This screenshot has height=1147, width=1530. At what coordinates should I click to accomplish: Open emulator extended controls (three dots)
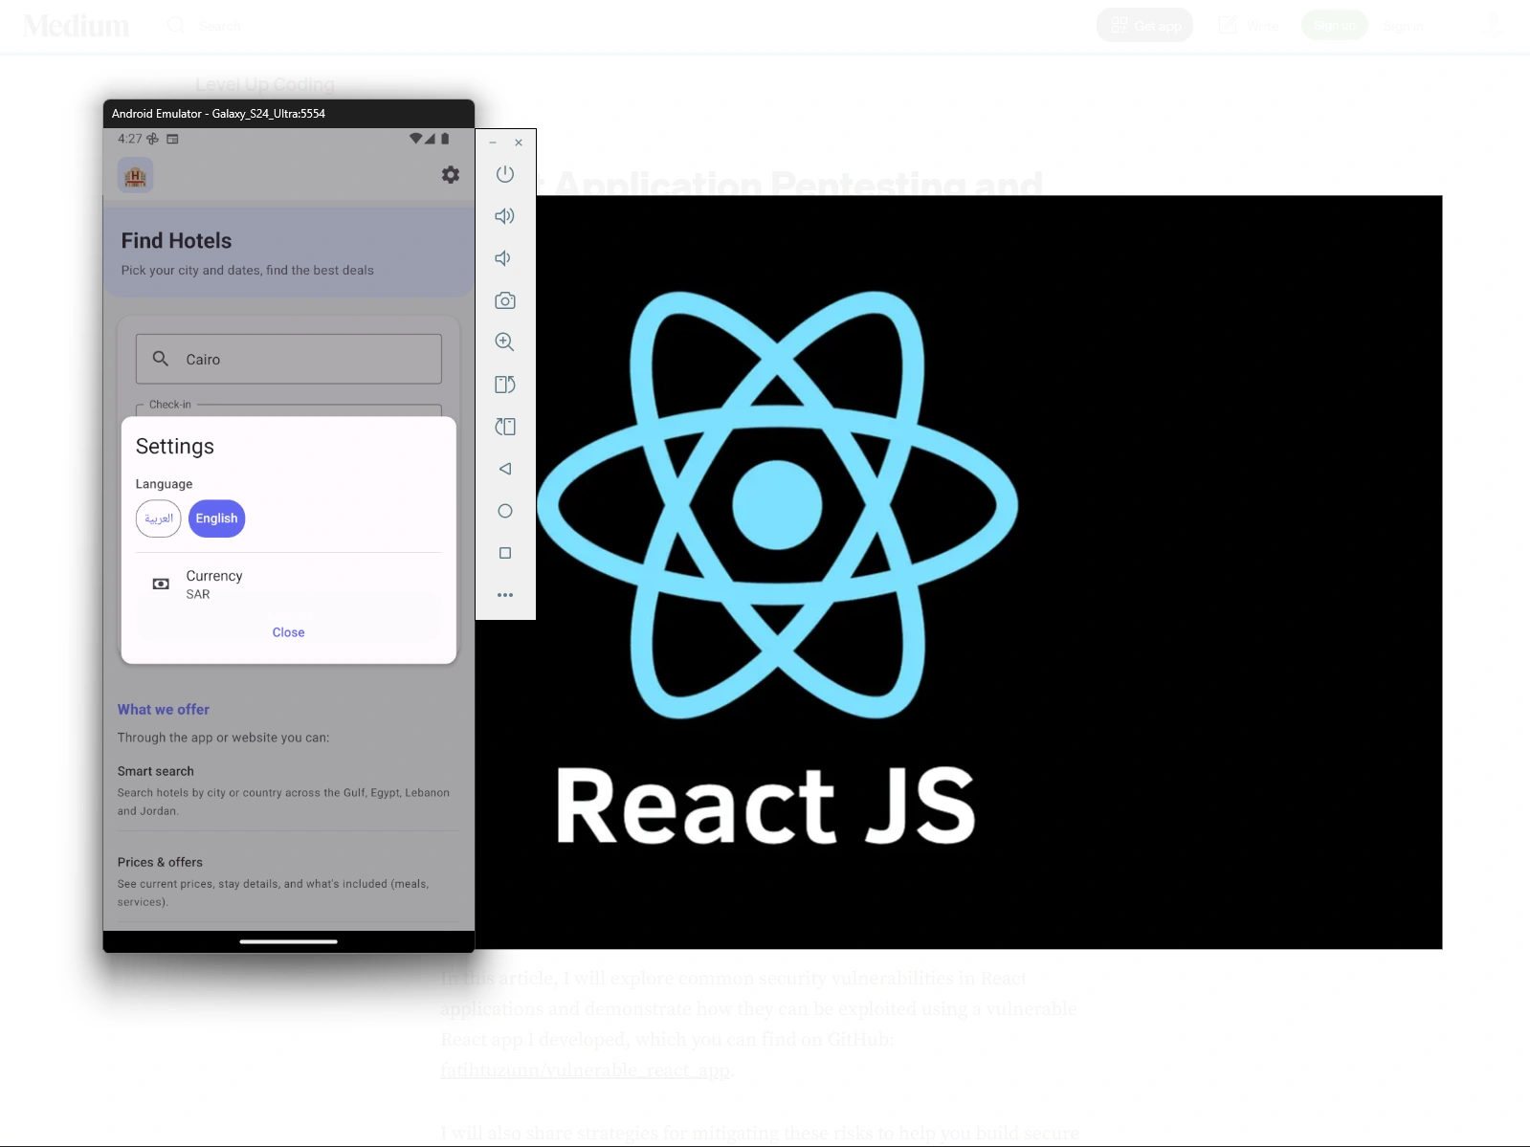(505, 595)
